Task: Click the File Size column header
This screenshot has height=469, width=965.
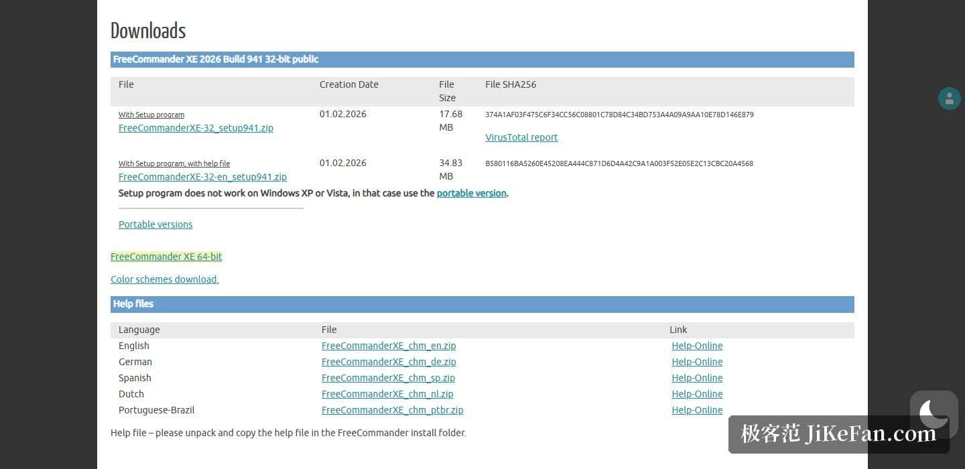Action: coord(447,91)
